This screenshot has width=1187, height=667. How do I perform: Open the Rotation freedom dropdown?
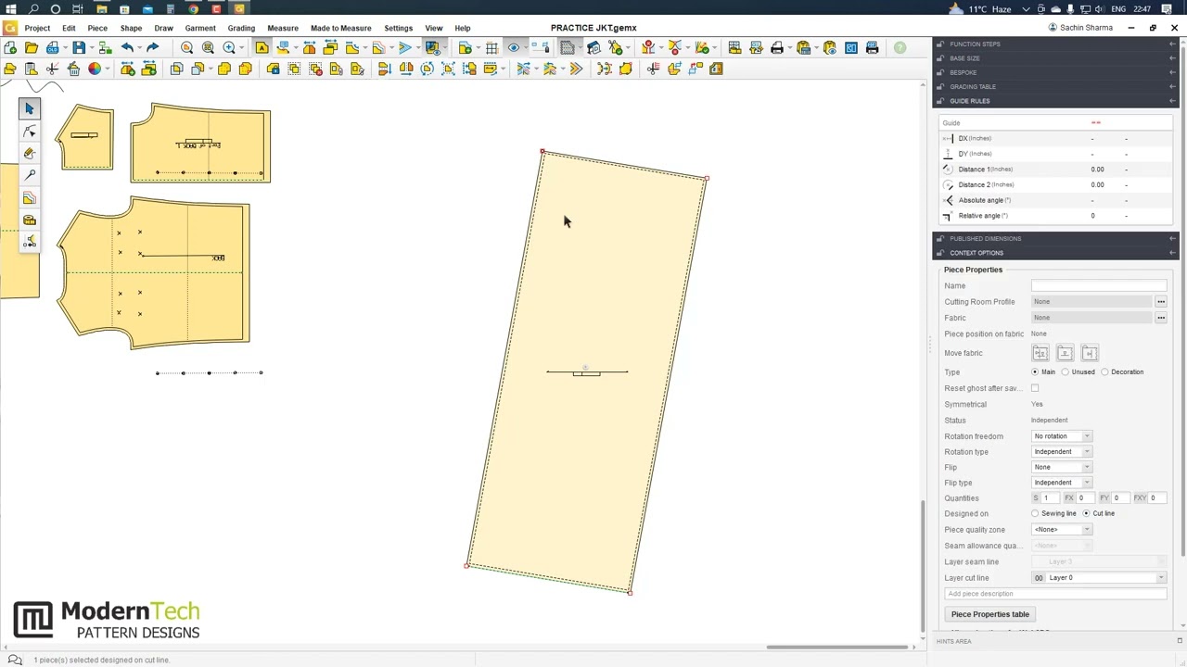[x=1062, y=436]
